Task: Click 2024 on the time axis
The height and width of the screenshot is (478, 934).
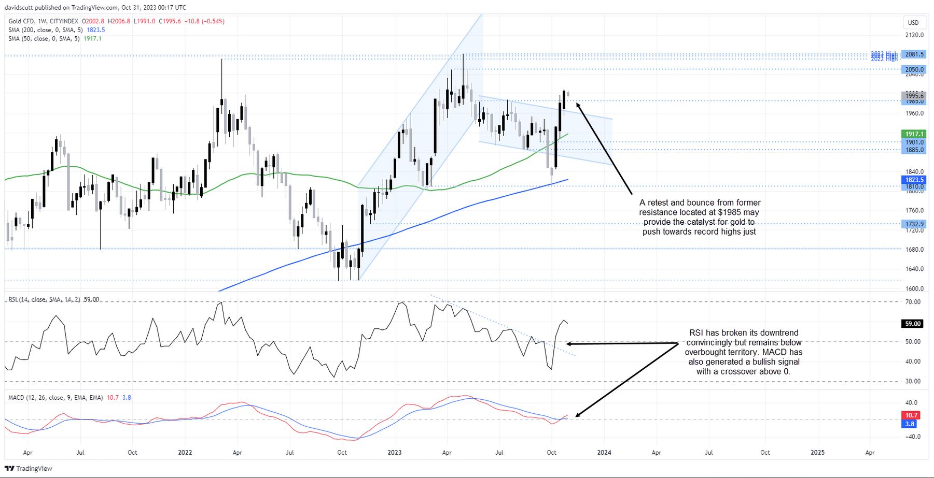Action: point(604,452)
